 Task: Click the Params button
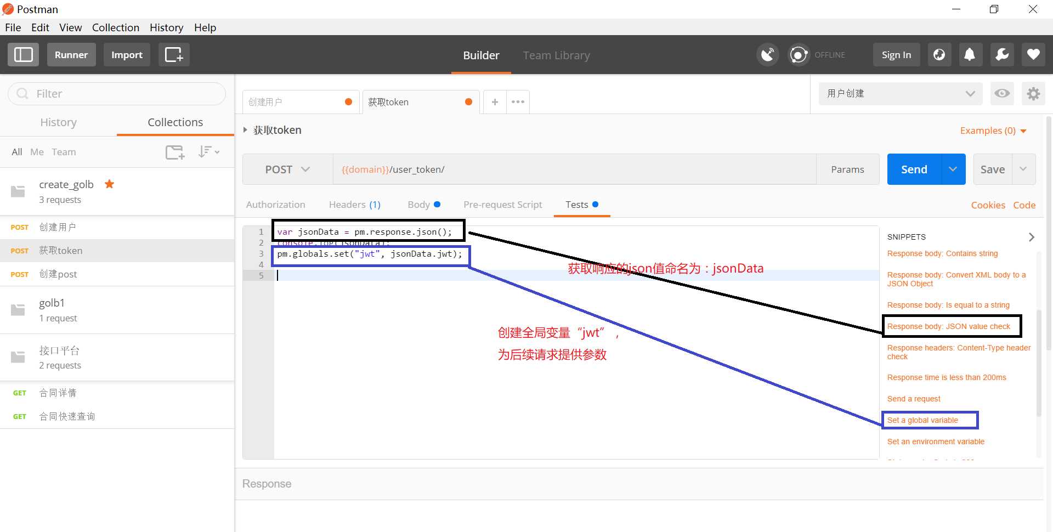point(847,169)
